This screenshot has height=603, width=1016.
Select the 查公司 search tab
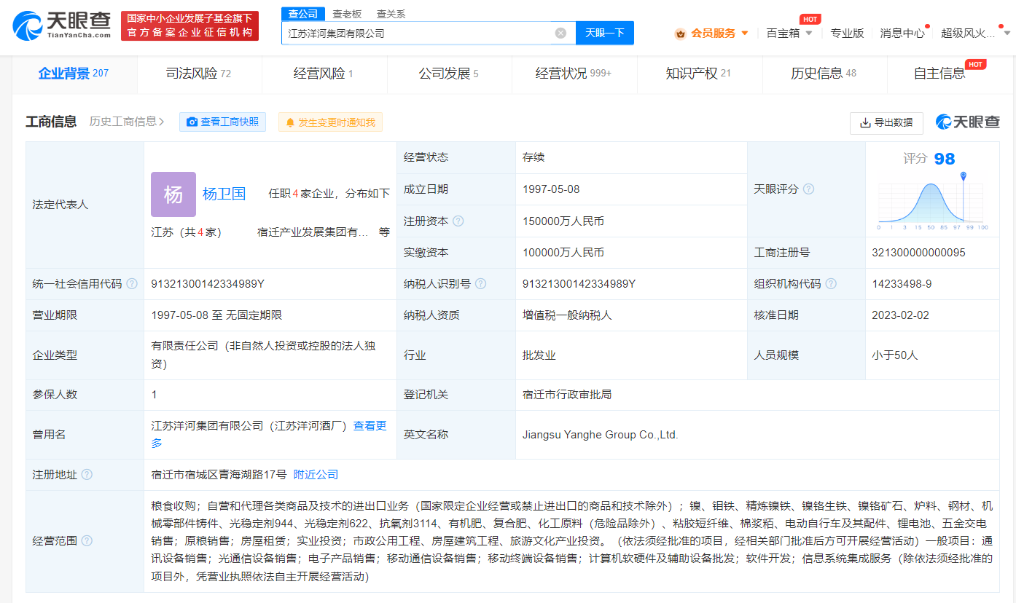[303, 14]
